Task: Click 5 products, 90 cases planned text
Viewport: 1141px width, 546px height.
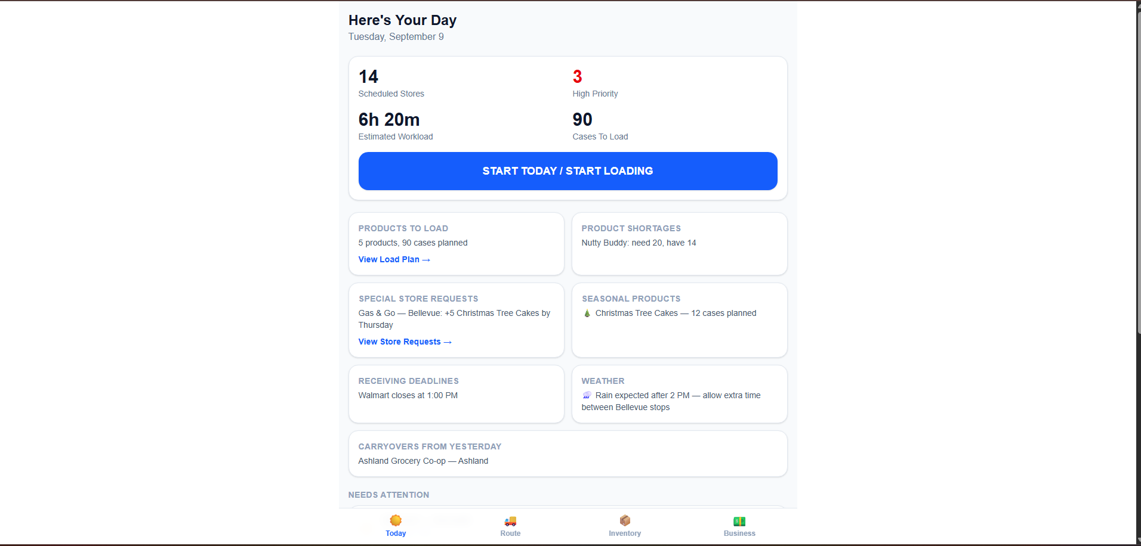Action: click(x=413, y=243)
